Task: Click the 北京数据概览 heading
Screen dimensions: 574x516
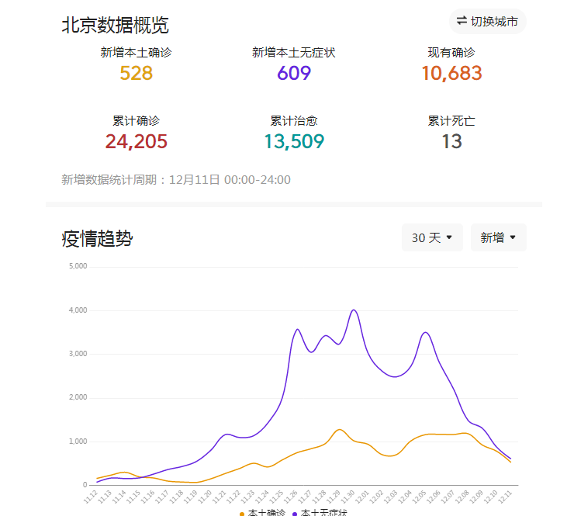Action: click(x=115, y=25)
